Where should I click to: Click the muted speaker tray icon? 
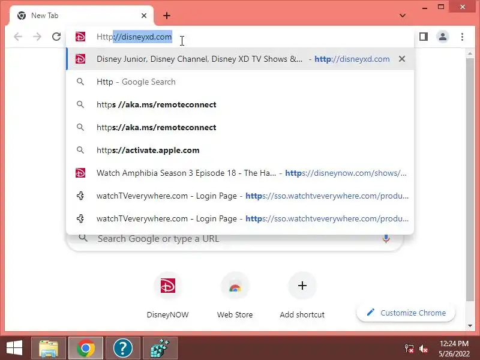(x=424, y=349)
